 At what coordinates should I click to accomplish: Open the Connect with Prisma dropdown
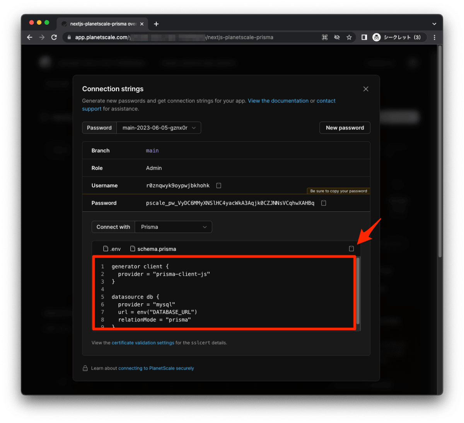pos(173,227)
